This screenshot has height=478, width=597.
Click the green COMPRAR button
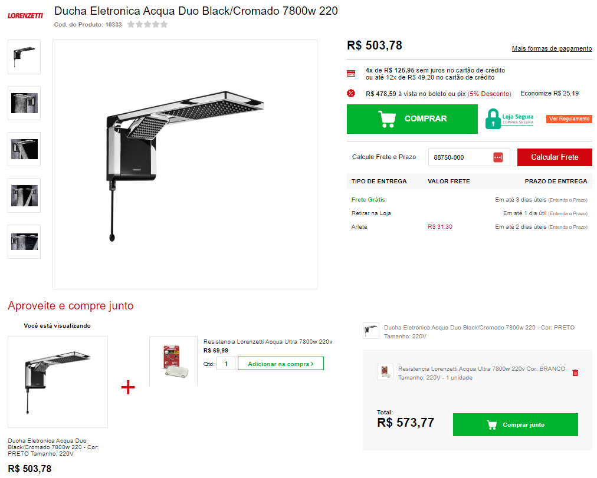(412, 119)
